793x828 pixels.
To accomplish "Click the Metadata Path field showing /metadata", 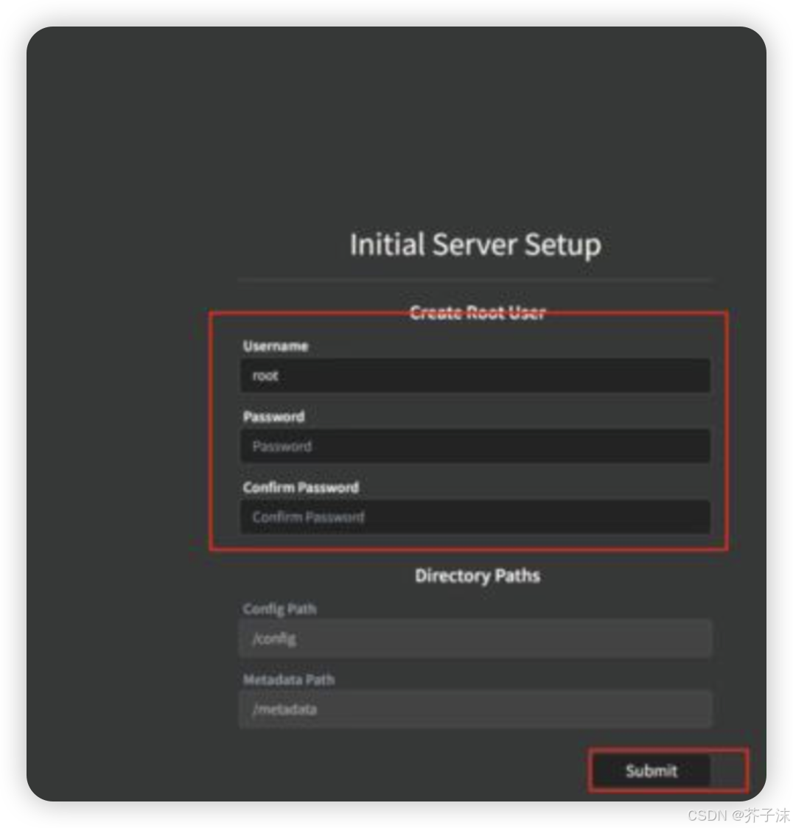I will point(475,709).
